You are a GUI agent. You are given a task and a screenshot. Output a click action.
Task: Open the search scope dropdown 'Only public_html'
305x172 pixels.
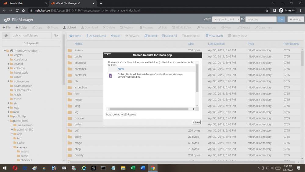(x=226, y=19)
